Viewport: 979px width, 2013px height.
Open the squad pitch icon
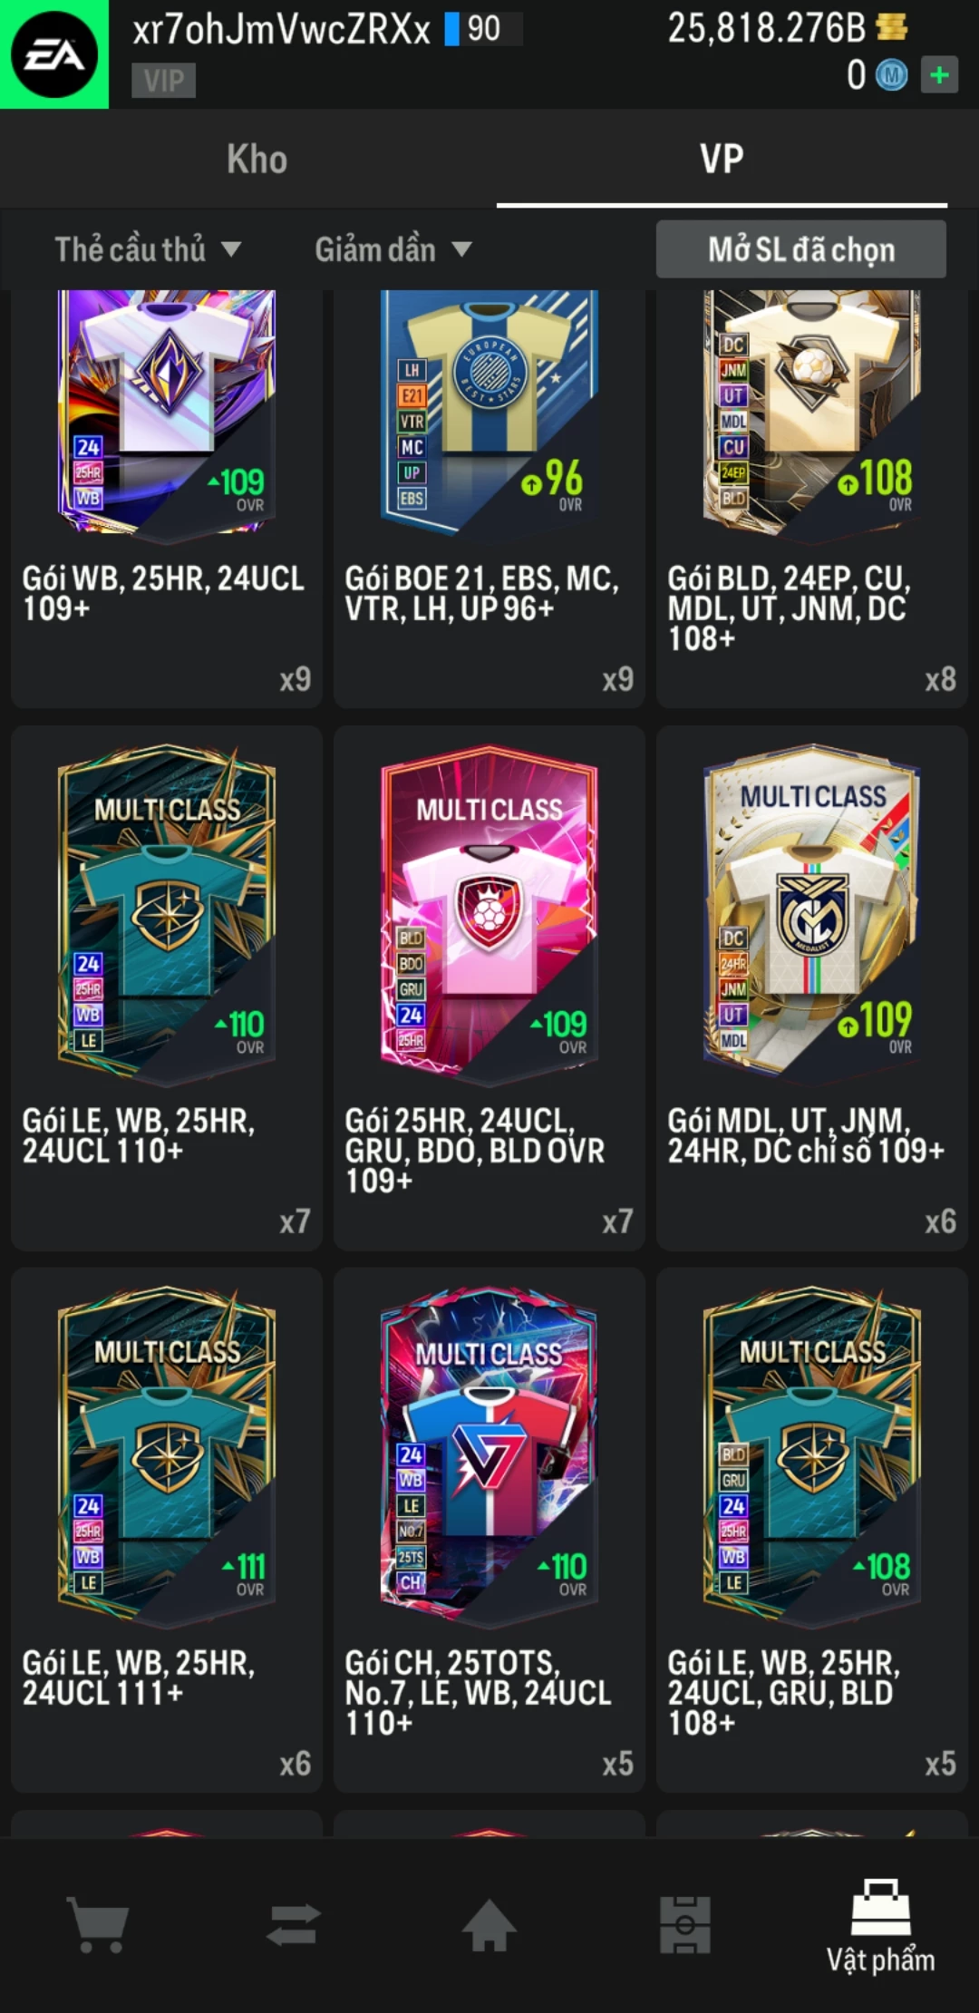[x=685, y=1924]
